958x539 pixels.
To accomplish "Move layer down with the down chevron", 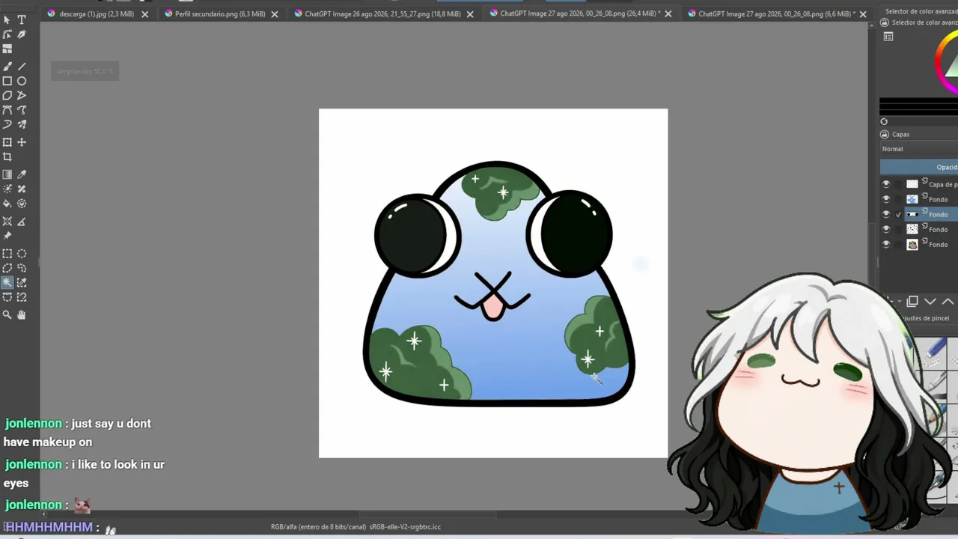I will tap(930, 301).
